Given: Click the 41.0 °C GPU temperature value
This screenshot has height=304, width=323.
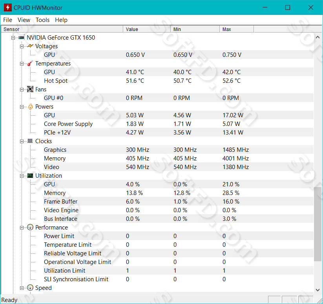Looking at the screenshot, I should click(135, 72).
